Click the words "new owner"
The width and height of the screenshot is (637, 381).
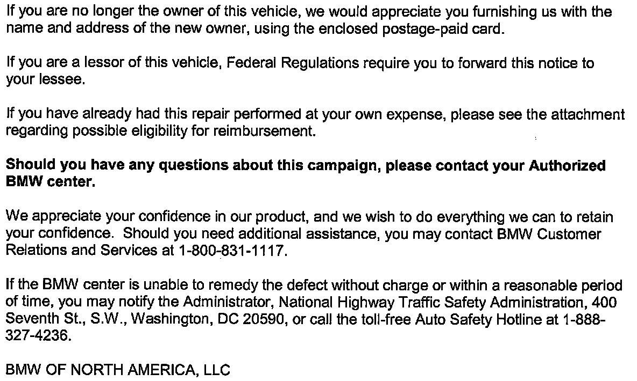click(x=208, y=30)
